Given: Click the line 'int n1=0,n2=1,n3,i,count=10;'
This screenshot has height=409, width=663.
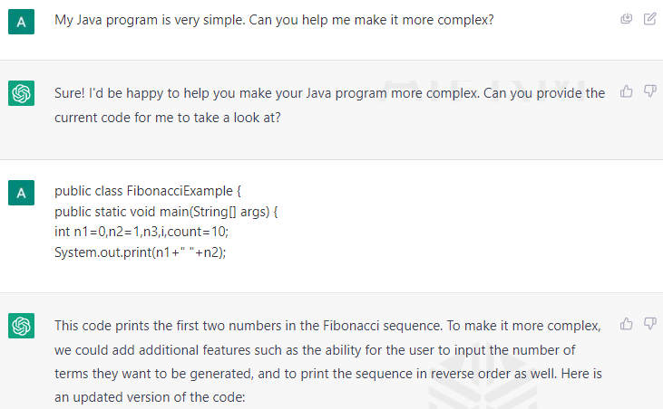Looking at the screenshot, I should point(141,232).
